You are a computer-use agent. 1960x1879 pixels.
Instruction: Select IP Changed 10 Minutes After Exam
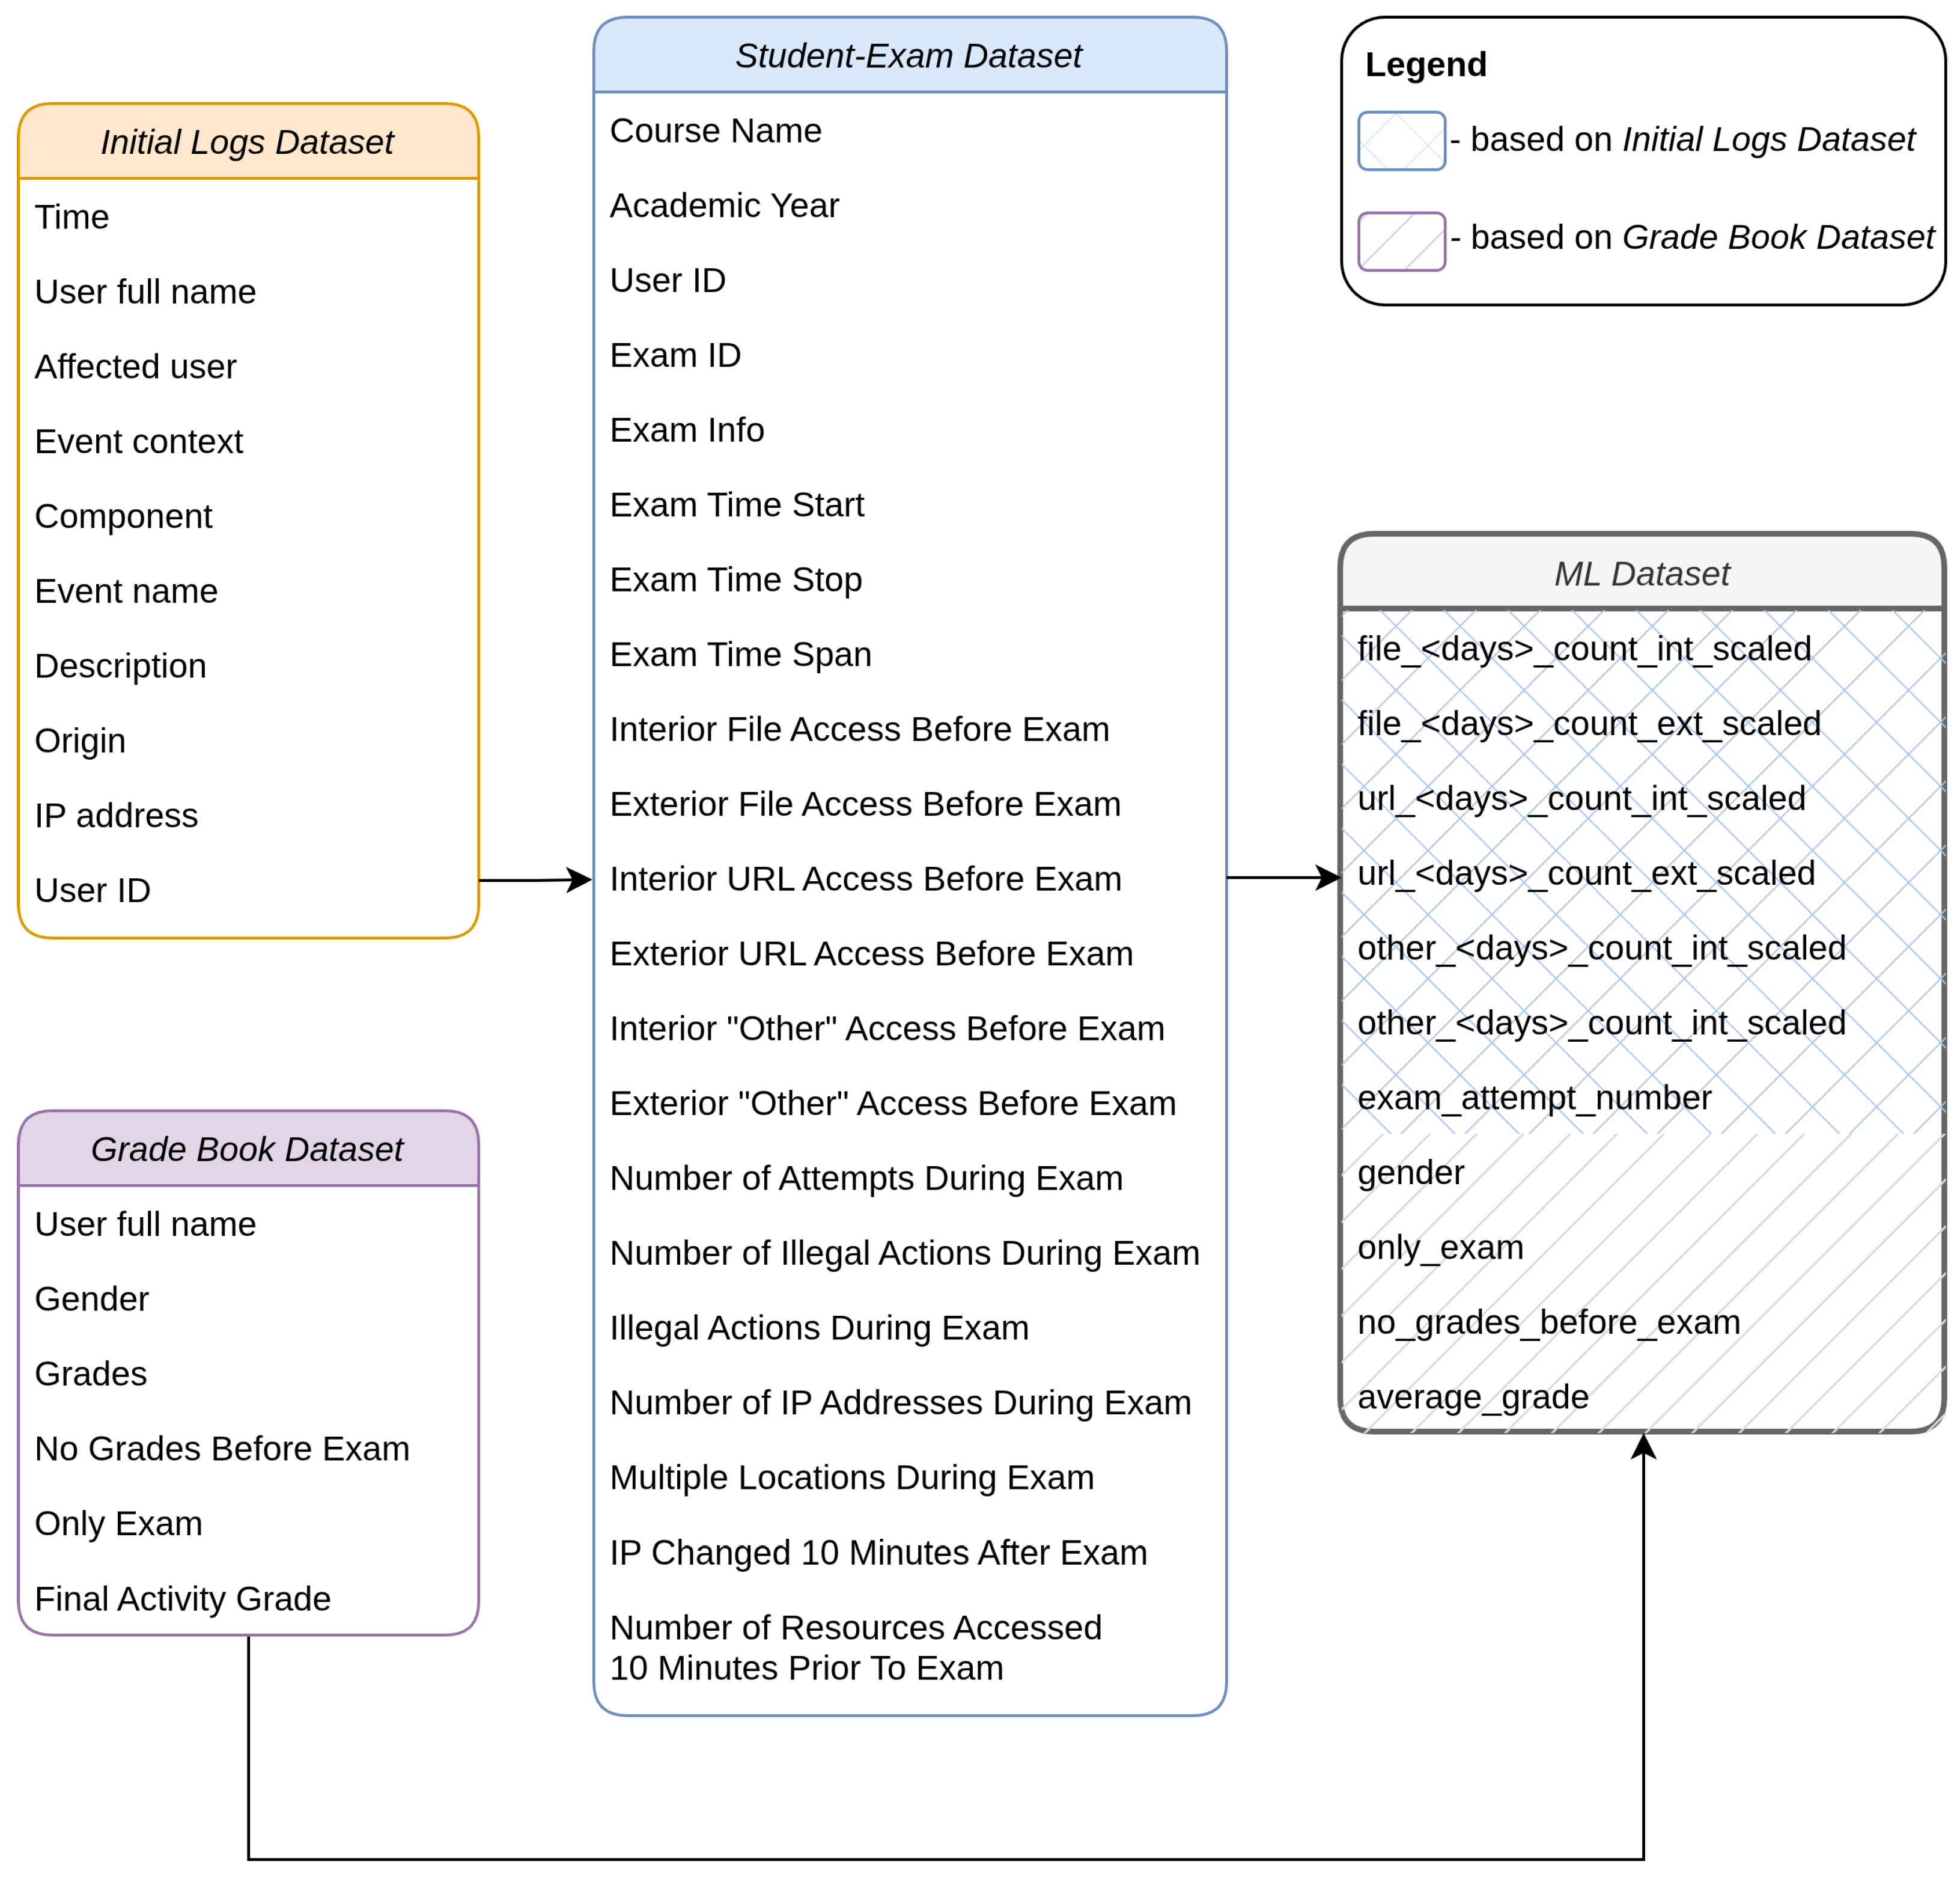(x=878, y=1552)
